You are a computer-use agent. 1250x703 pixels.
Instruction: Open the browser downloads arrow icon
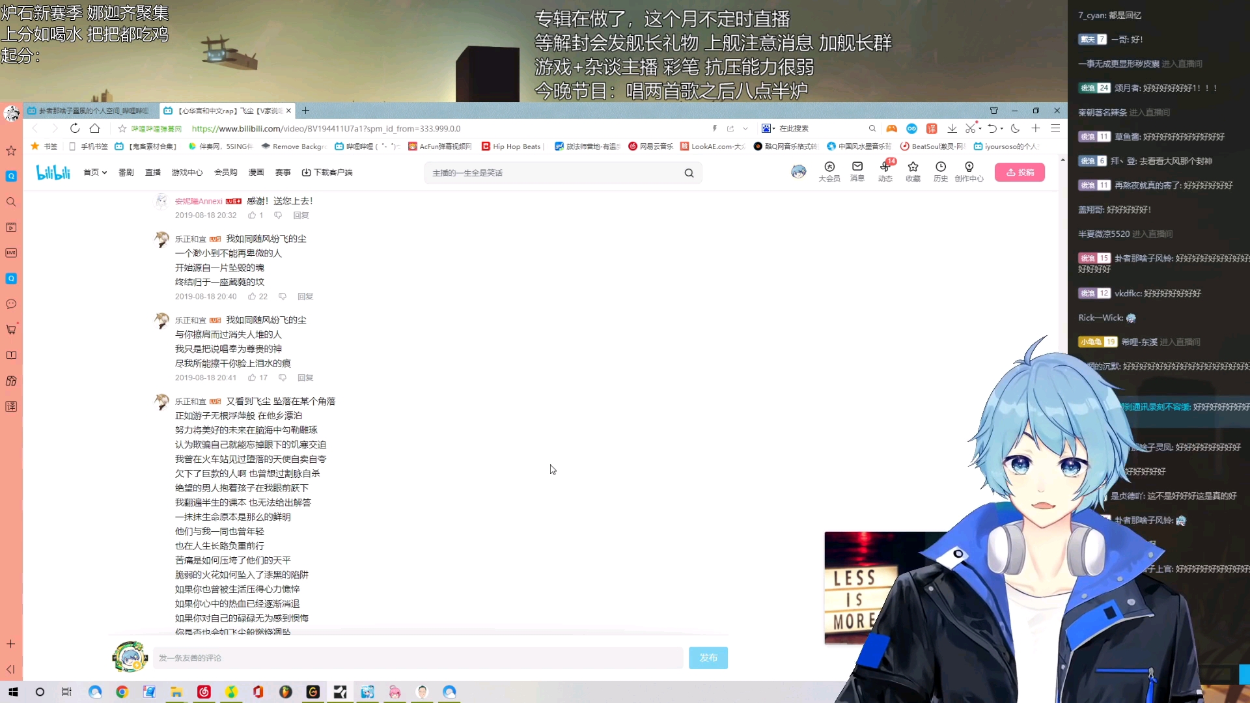[952, 129]
